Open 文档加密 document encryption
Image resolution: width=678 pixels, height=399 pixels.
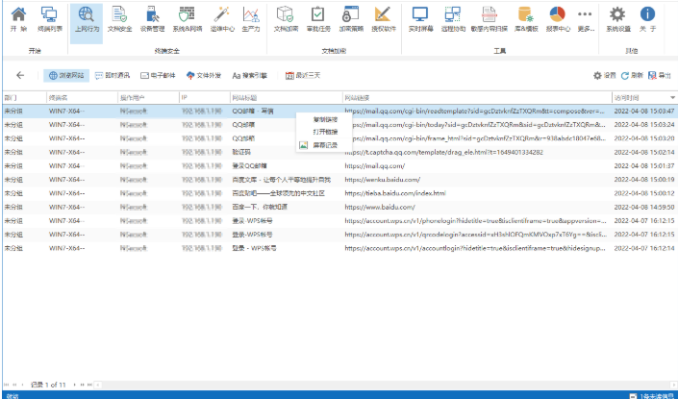point(285,19)
